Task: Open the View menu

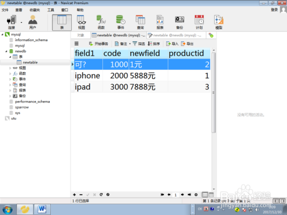Action: 19,10
